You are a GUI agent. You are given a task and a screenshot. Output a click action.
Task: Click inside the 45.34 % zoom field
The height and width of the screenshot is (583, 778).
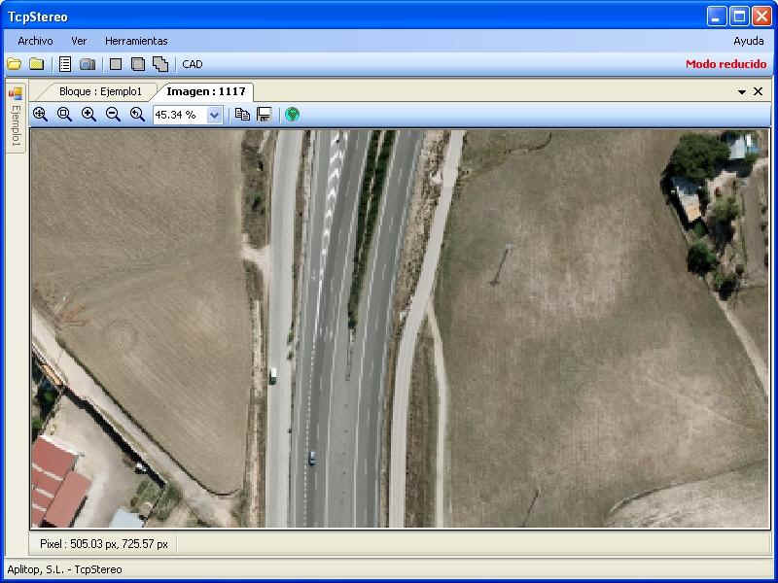tap(180, 115)
